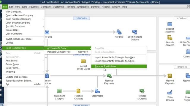
Task: Open Items & Services icon
Action: [x=170, y=37]
